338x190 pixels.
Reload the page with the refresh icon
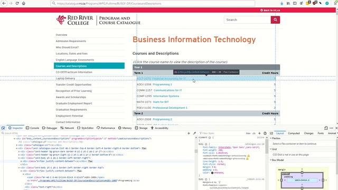(x=17, y=3)
